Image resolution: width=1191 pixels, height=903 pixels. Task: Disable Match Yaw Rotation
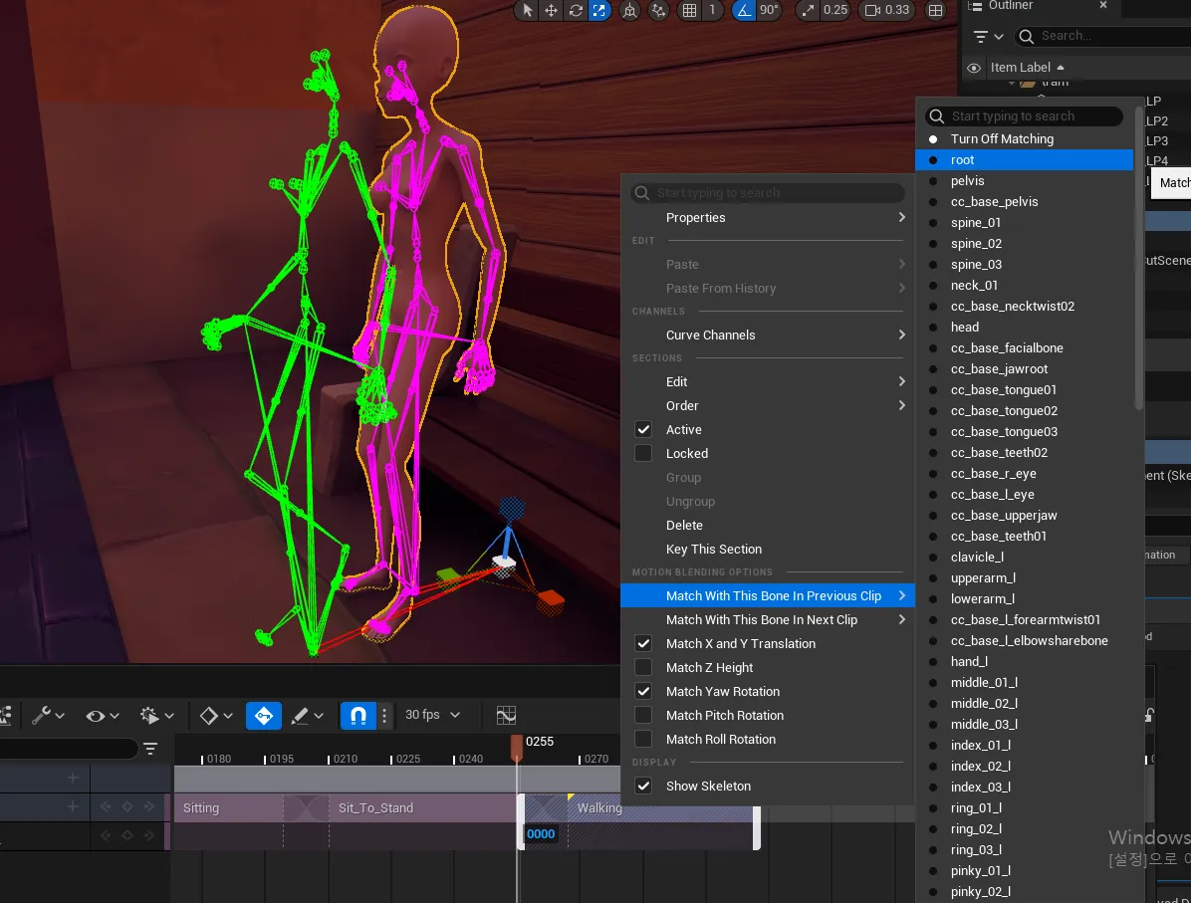click(643, 691)
